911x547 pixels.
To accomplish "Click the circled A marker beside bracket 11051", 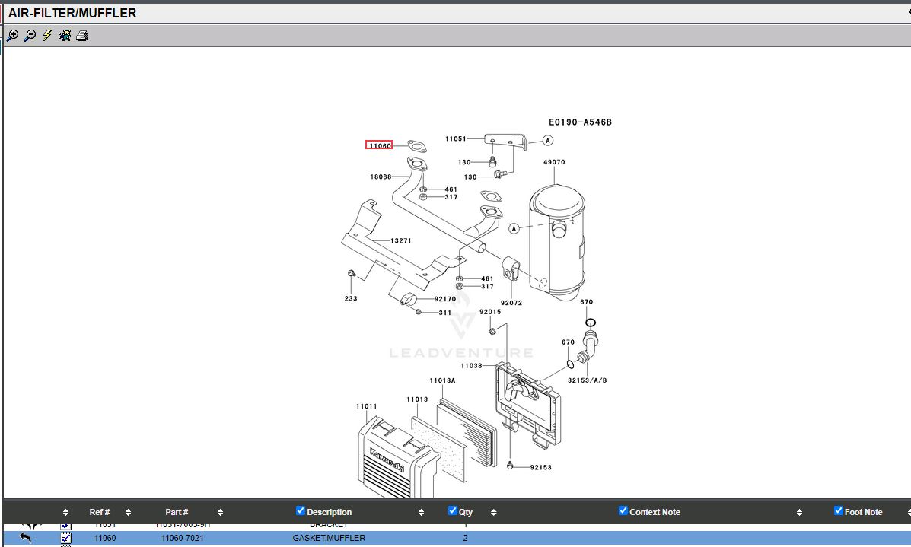I will click(x=548, y=141).
